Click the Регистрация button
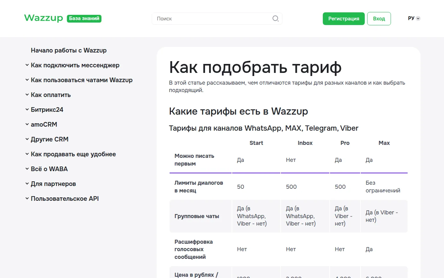The width and height of the screenshot is (444, 278). pyautogui.click(x=344, y=19)
